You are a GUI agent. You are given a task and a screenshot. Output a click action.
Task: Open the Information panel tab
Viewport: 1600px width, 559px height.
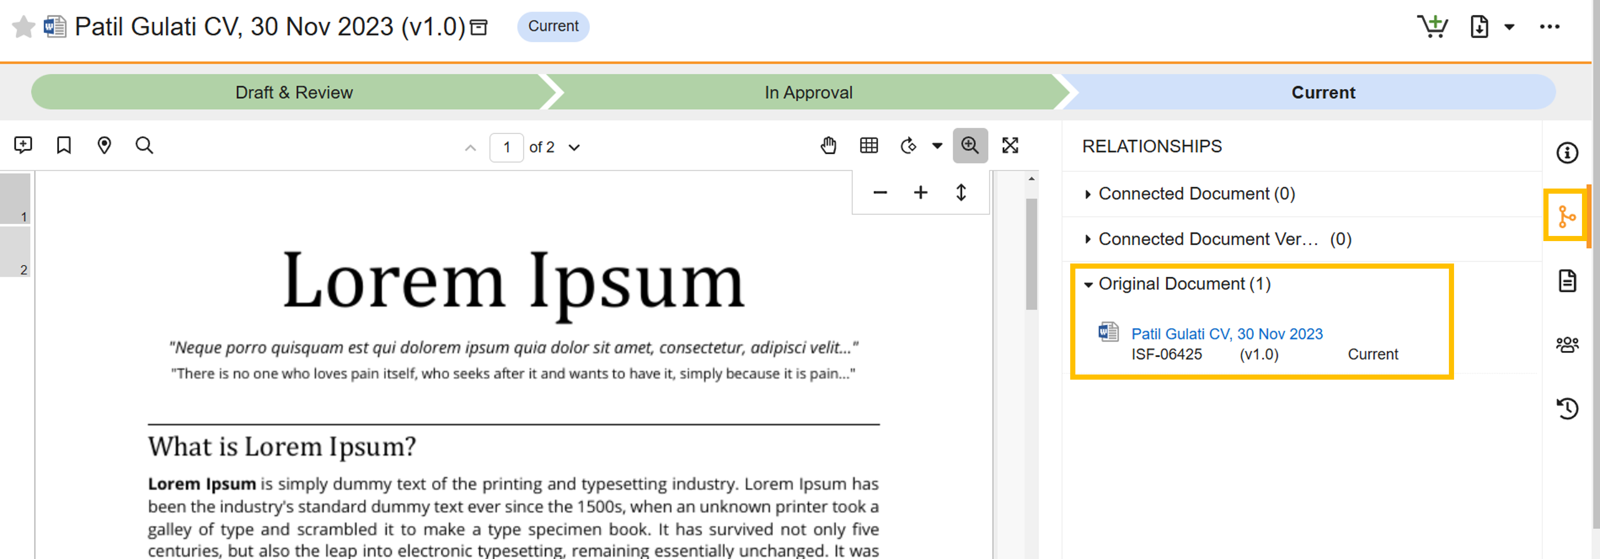click(x=1567, y=153)
